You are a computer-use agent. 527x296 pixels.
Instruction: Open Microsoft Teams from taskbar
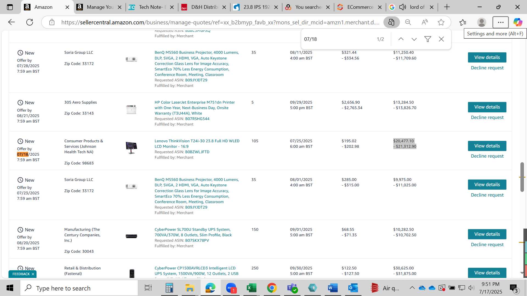pyautogui.click(x=292, y=288)
